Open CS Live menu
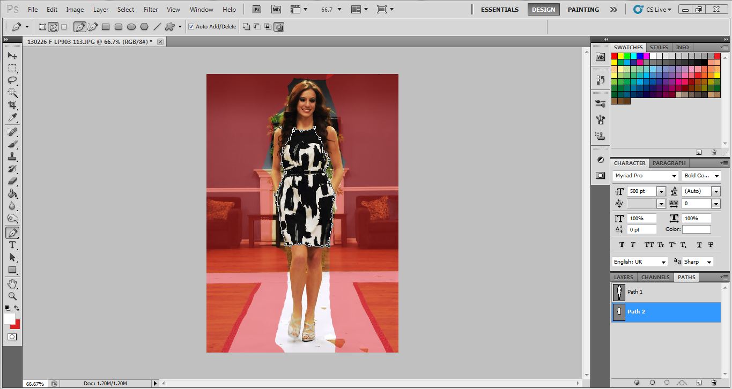Image resolution: width=732 pixels, height=389 pixels. pos(652,10)
